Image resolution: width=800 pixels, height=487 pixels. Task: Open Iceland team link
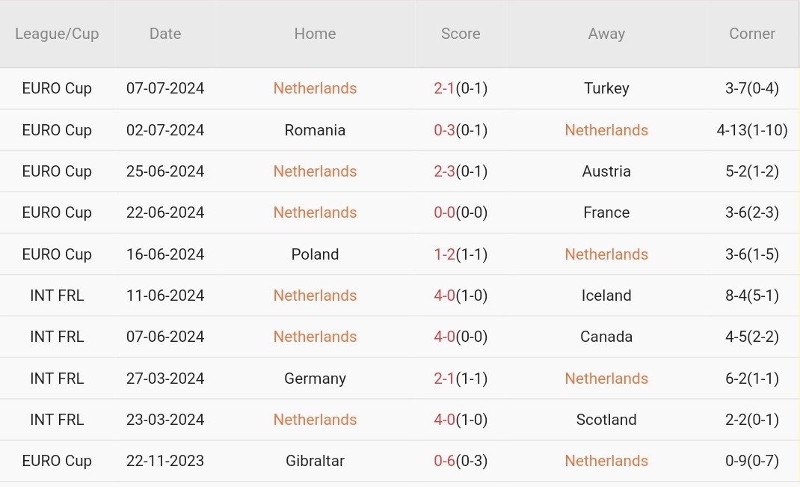606,295
